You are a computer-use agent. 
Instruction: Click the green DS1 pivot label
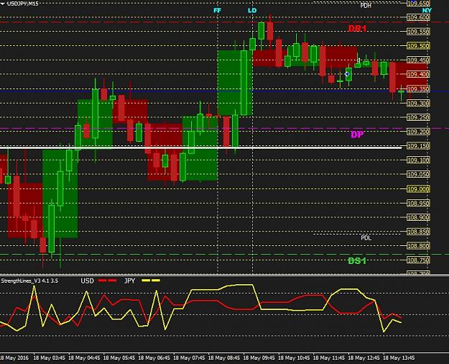[357, 260]
